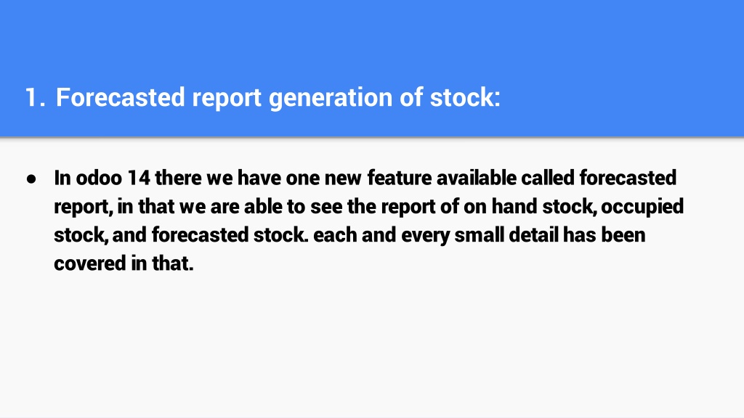Click the slide title 'Forecasted report generation of stock:'
Screen dimensions: 744x418
[278, 98]
